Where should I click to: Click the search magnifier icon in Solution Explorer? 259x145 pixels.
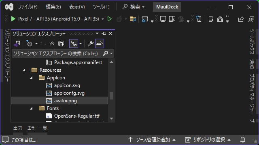point(106,53)
